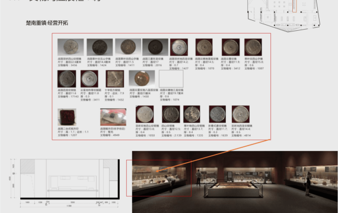
Task: Click the seal photo numbered 4949
Action: tap(113, 117)
